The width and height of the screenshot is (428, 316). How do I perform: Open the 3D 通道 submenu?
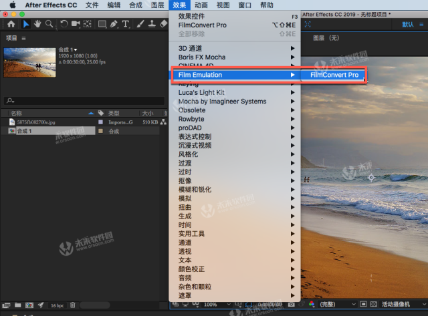235,48
